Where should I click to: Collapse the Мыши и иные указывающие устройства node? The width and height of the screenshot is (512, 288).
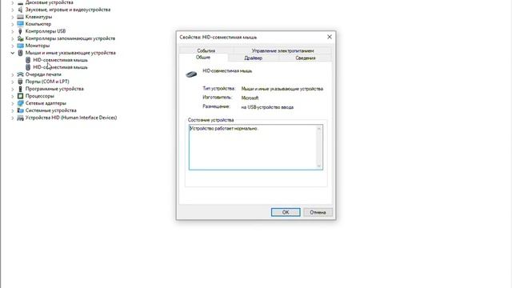(x=13, y=53)
